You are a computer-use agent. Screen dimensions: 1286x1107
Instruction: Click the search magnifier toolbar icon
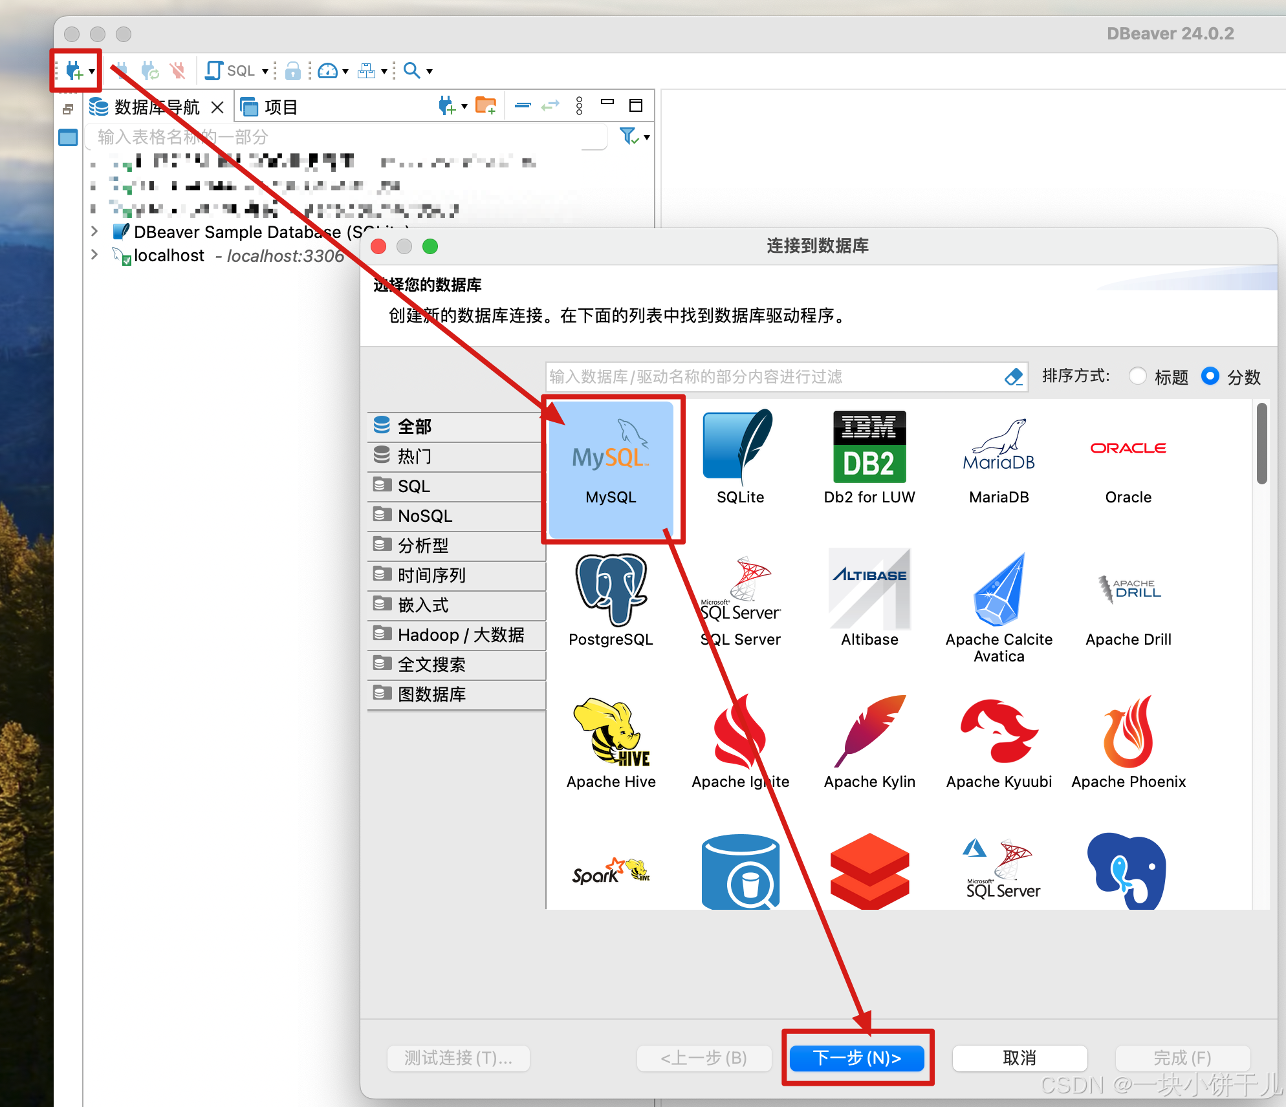click(x=411, y=70)
